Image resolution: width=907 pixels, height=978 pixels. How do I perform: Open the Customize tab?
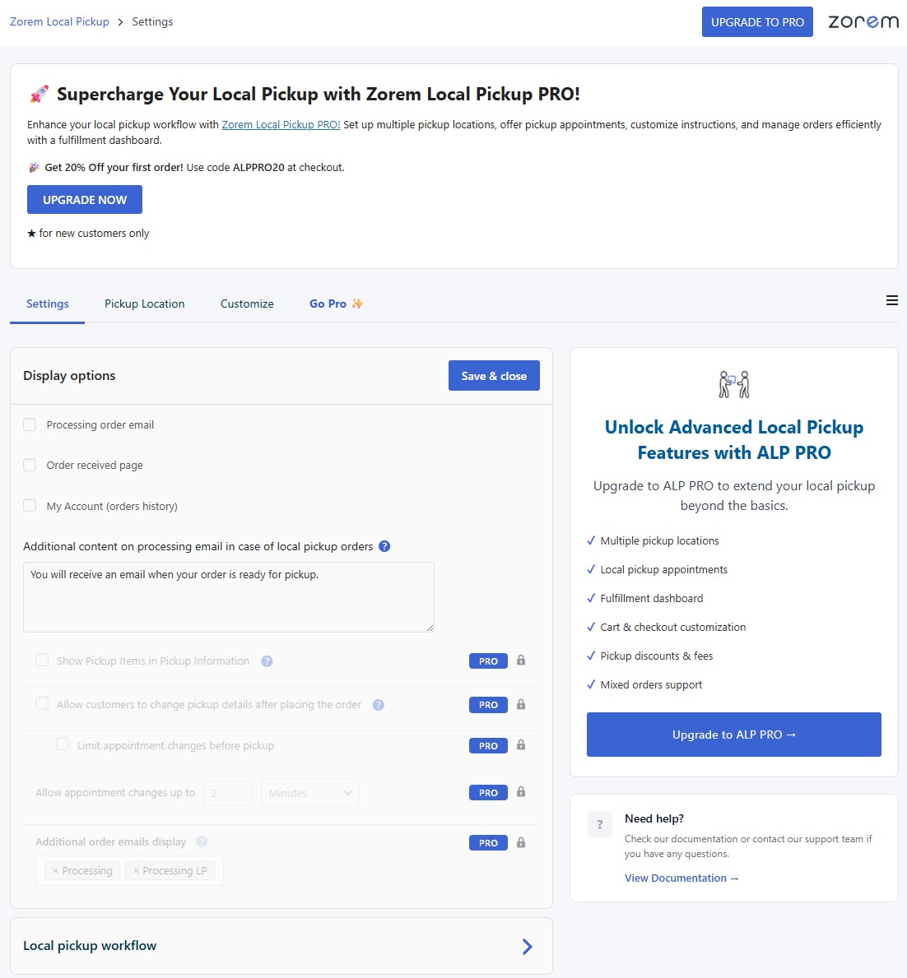pyautogui.click(x=247, y=304)
